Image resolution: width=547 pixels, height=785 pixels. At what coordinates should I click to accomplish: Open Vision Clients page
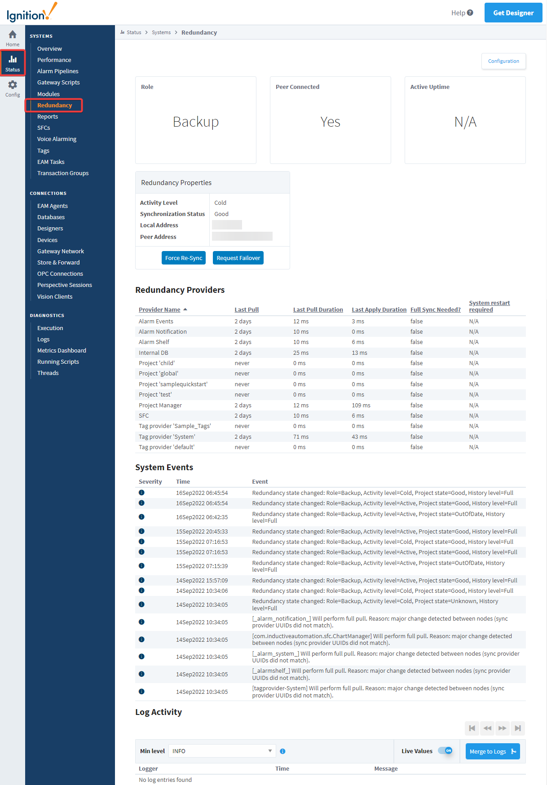point(55,296)
